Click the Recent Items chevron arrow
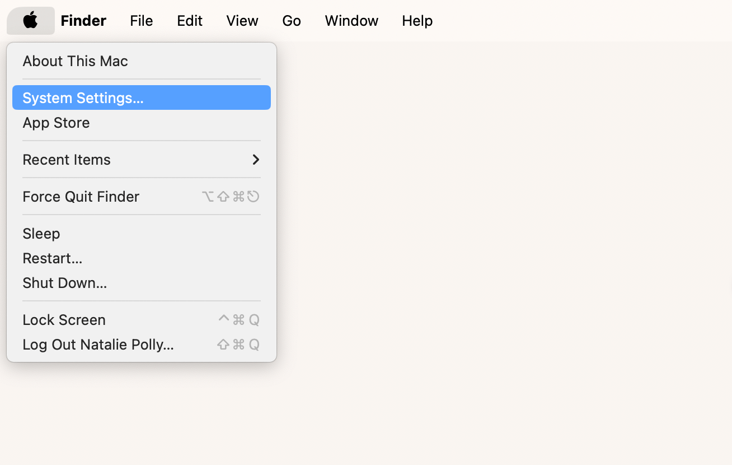This screenshot has width=732, height=465. pyautogui.click(x=256, y=160)
